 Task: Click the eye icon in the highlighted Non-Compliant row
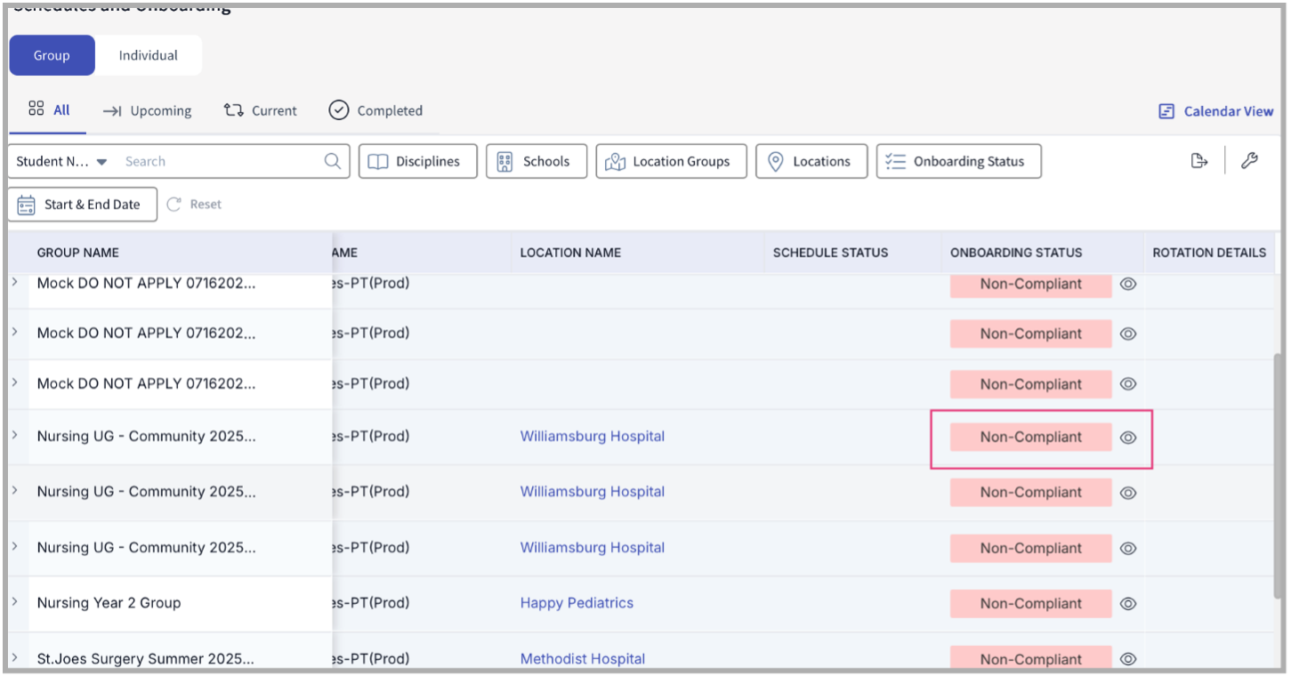pyautogui.click(x=1128, y=438)
